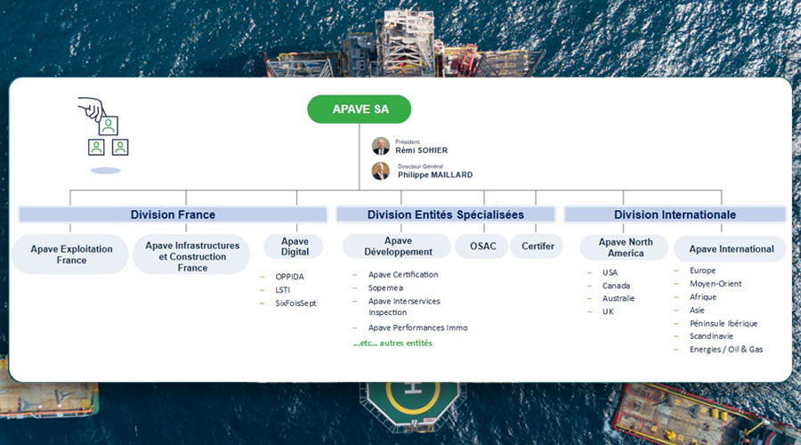Select the Apave Développement box
The image size is (801, 445).
398,247
